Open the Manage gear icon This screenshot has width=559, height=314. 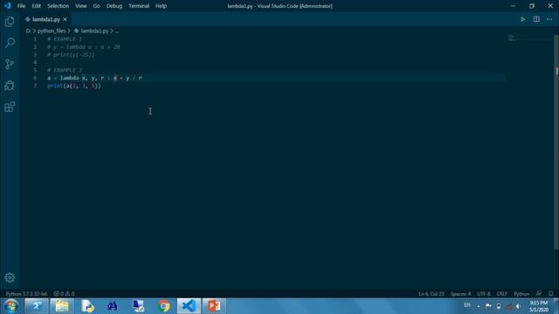click(10, 277)
